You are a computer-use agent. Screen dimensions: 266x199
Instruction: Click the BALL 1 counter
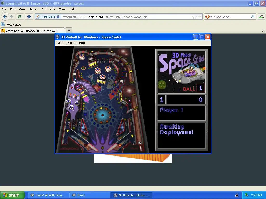pos(194,88)
